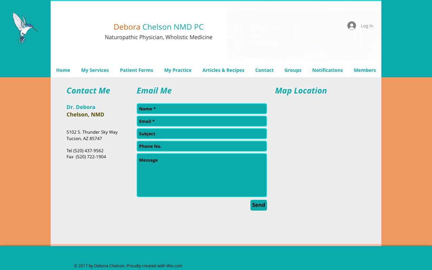This screenshot has width=432, height=270.
Task: Open the Groups page
Action: (293, 70)
